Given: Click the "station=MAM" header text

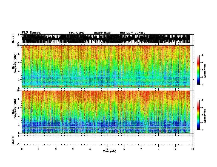Looking at the screenshot, I should [102, 33].
